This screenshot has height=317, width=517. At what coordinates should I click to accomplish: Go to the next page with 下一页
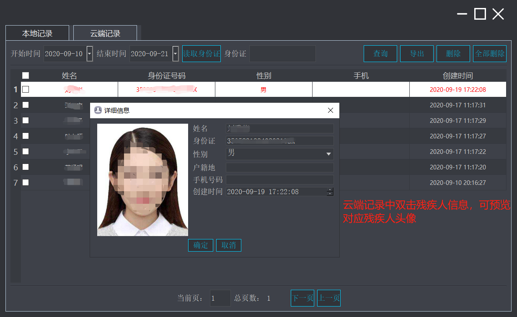tap(302, 298)
